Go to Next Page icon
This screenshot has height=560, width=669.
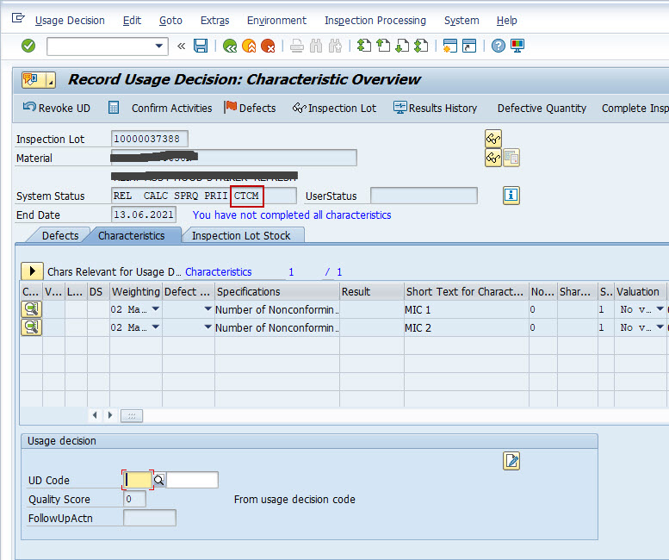(x=402, y=46)
